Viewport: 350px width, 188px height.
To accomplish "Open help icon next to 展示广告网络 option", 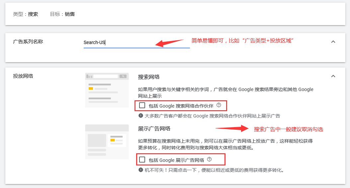I will click(x=209, y=159).
